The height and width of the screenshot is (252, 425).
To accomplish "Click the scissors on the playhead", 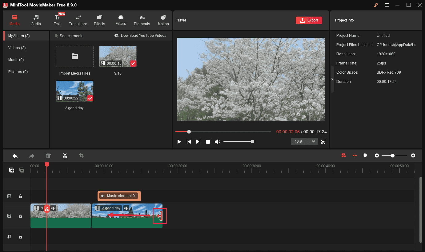I will pyautogui.click(x=46, y=209).
